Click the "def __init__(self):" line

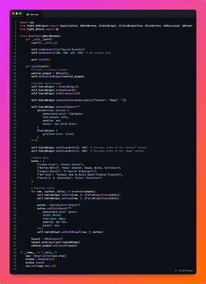pos(39,39)
